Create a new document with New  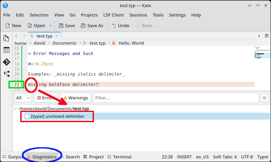click(x=13, y=26)
